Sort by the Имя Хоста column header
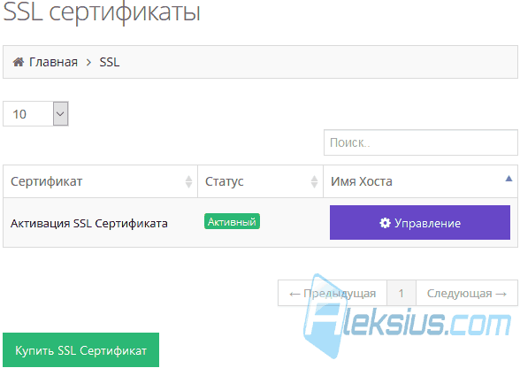The height and width of the screenshot is (368, 520). click(x=421, y=181)
